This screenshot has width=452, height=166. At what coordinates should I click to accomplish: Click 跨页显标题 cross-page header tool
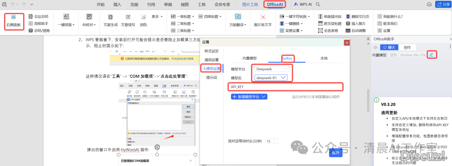click(x=330, y=23)
